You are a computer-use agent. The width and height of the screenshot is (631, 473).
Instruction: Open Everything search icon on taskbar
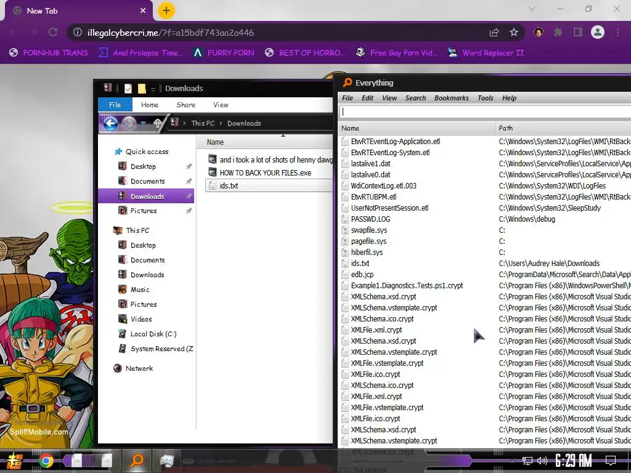coord(137,459)
